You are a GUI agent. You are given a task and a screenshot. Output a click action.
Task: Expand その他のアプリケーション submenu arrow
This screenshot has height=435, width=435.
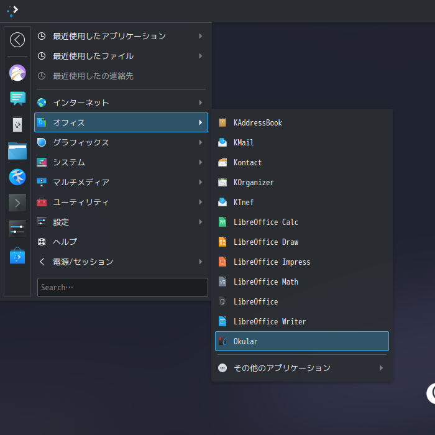tap(382, 368)
